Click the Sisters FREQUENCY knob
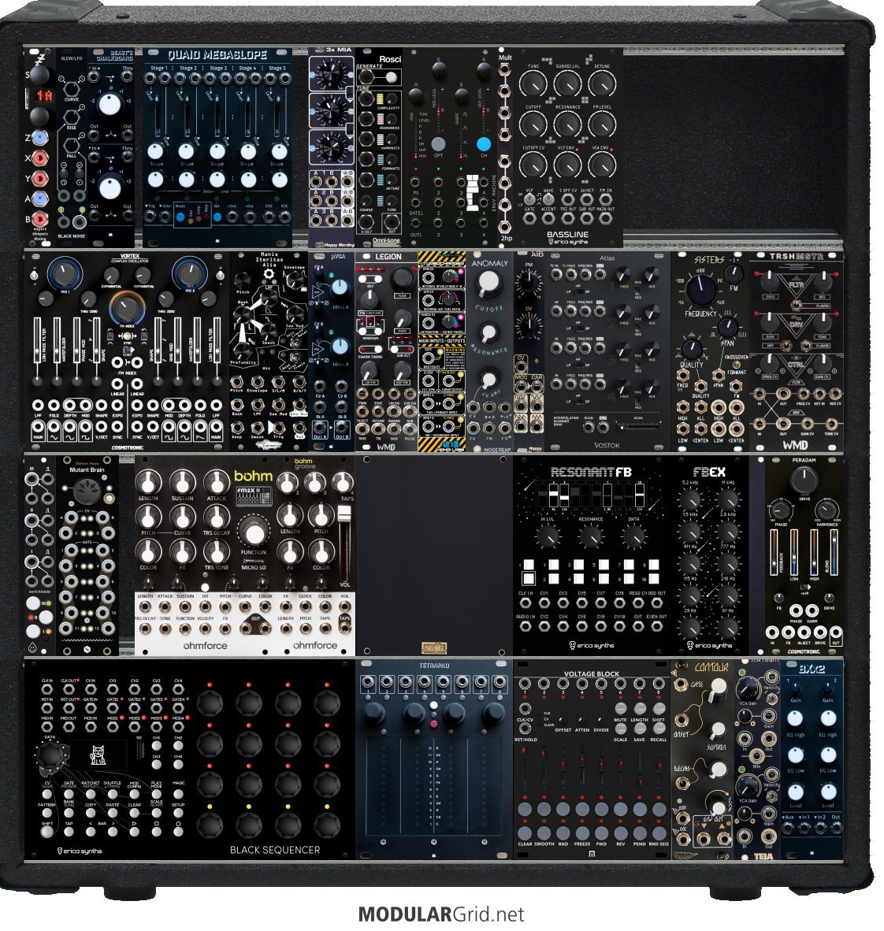The height and width of the screenshot is (931, 884). (701, 289)
